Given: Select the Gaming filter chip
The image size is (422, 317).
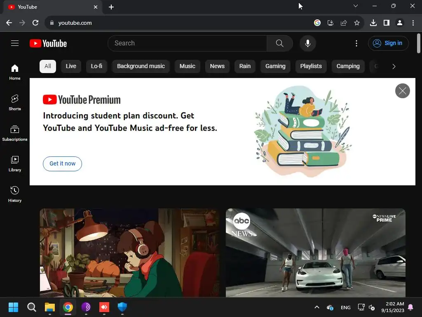Looking at the screenshot, I should (275, 66).
